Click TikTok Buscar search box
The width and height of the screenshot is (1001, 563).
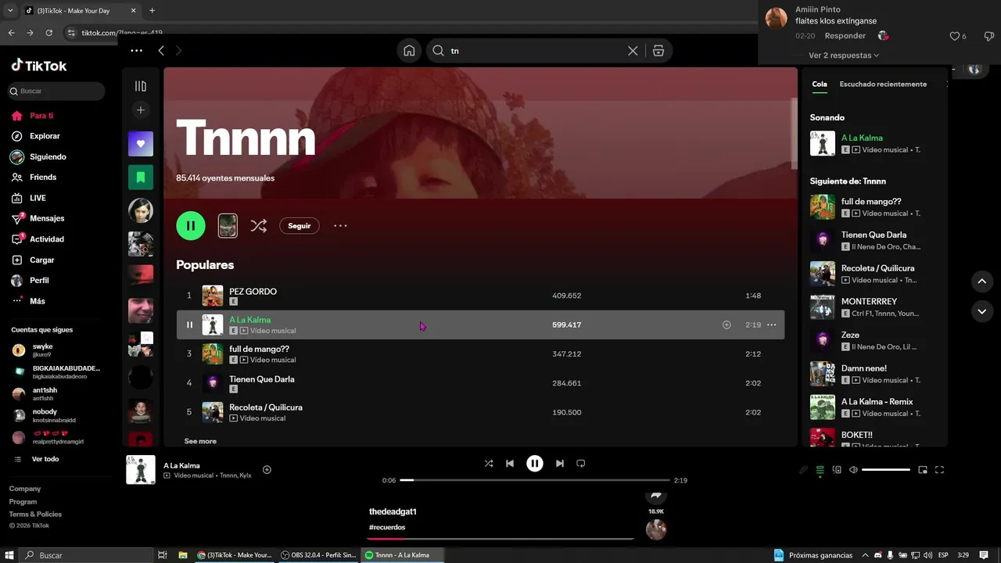[x=56, y=91]
